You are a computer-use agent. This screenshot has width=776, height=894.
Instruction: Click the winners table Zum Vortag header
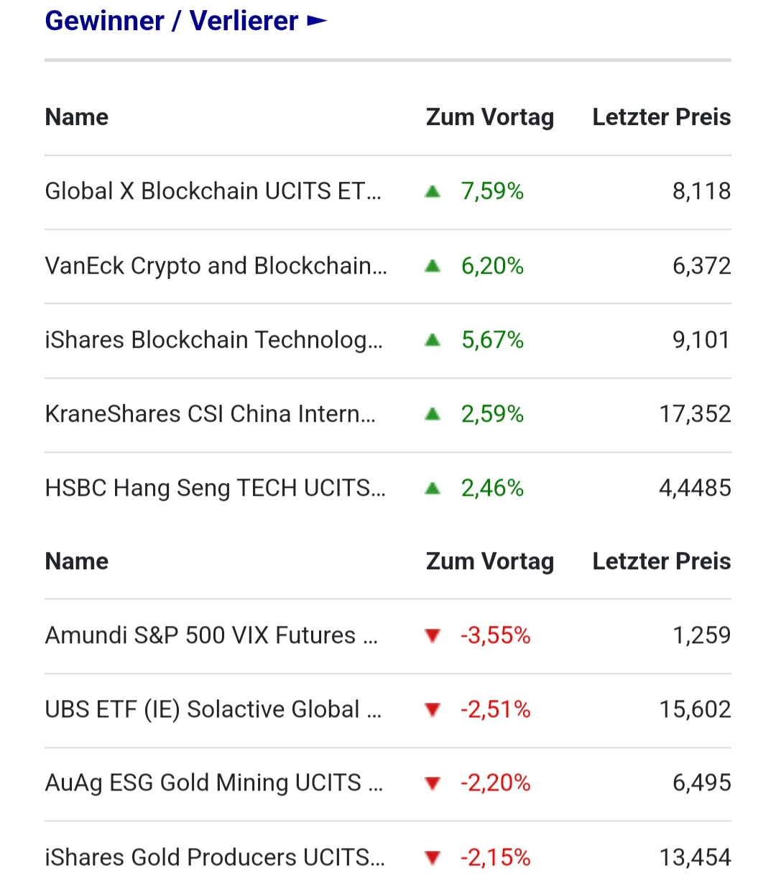[x=489, y=117]
